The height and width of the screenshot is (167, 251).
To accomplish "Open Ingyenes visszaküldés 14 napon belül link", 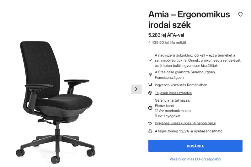I will (x=185, y=123).
